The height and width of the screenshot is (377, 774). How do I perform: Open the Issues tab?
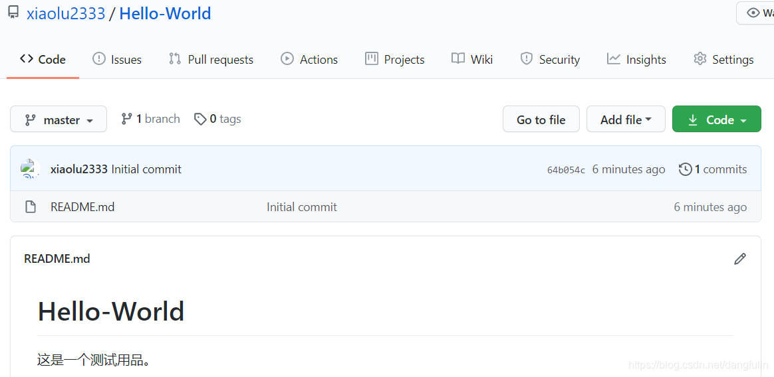point(117,60)
